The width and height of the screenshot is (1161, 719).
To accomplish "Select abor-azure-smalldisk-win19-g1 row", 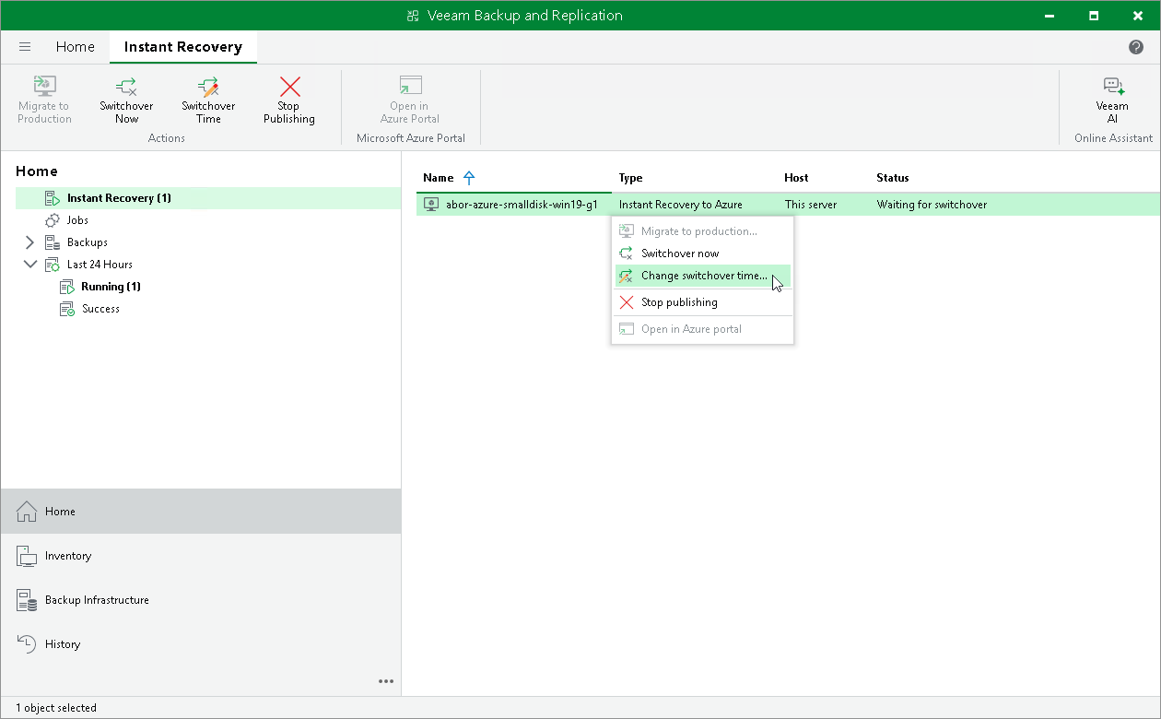I will pos(789,205).
